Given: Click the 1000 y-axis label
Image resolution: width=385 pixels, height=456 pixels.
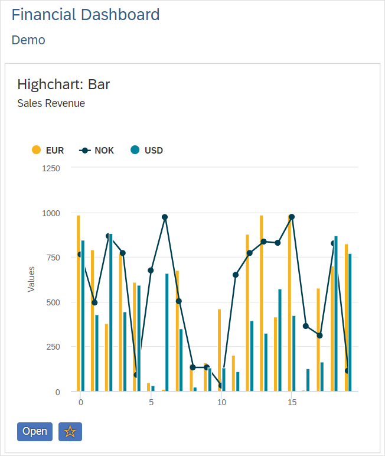Looking at the screenshot, I should (x=51, y=213).
